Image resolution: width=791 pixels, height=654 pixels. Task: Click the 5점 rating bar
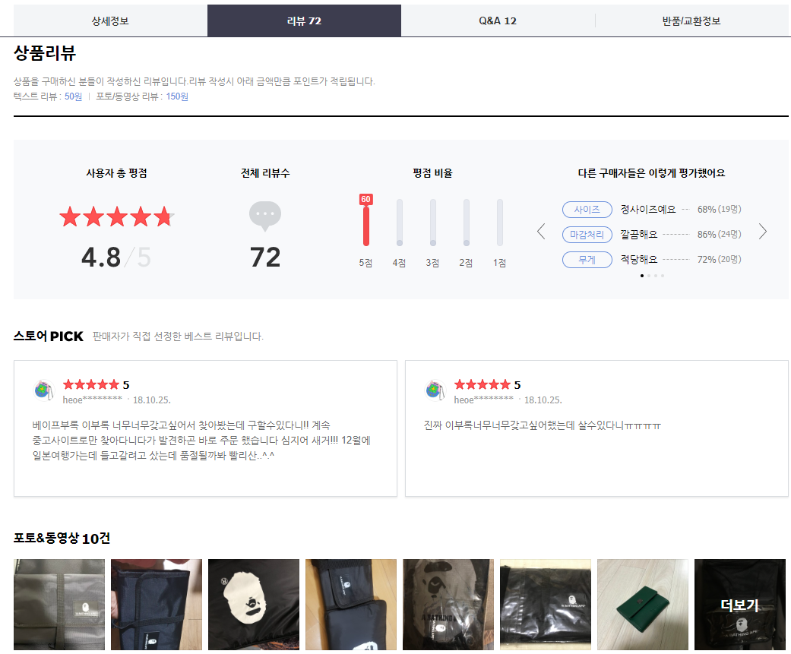[365, 223]
